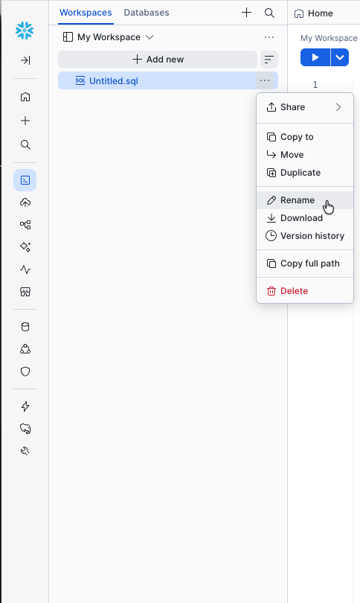
Task: Expand the collapsed navigation sidebar
Action: [25, 60]
